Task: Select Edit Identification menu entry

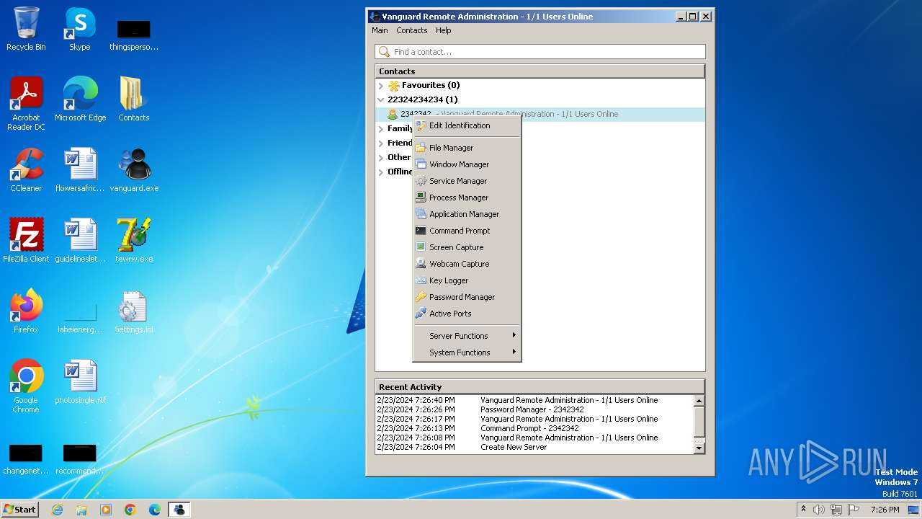Action: pyautogui.click(x=467, y=125)
